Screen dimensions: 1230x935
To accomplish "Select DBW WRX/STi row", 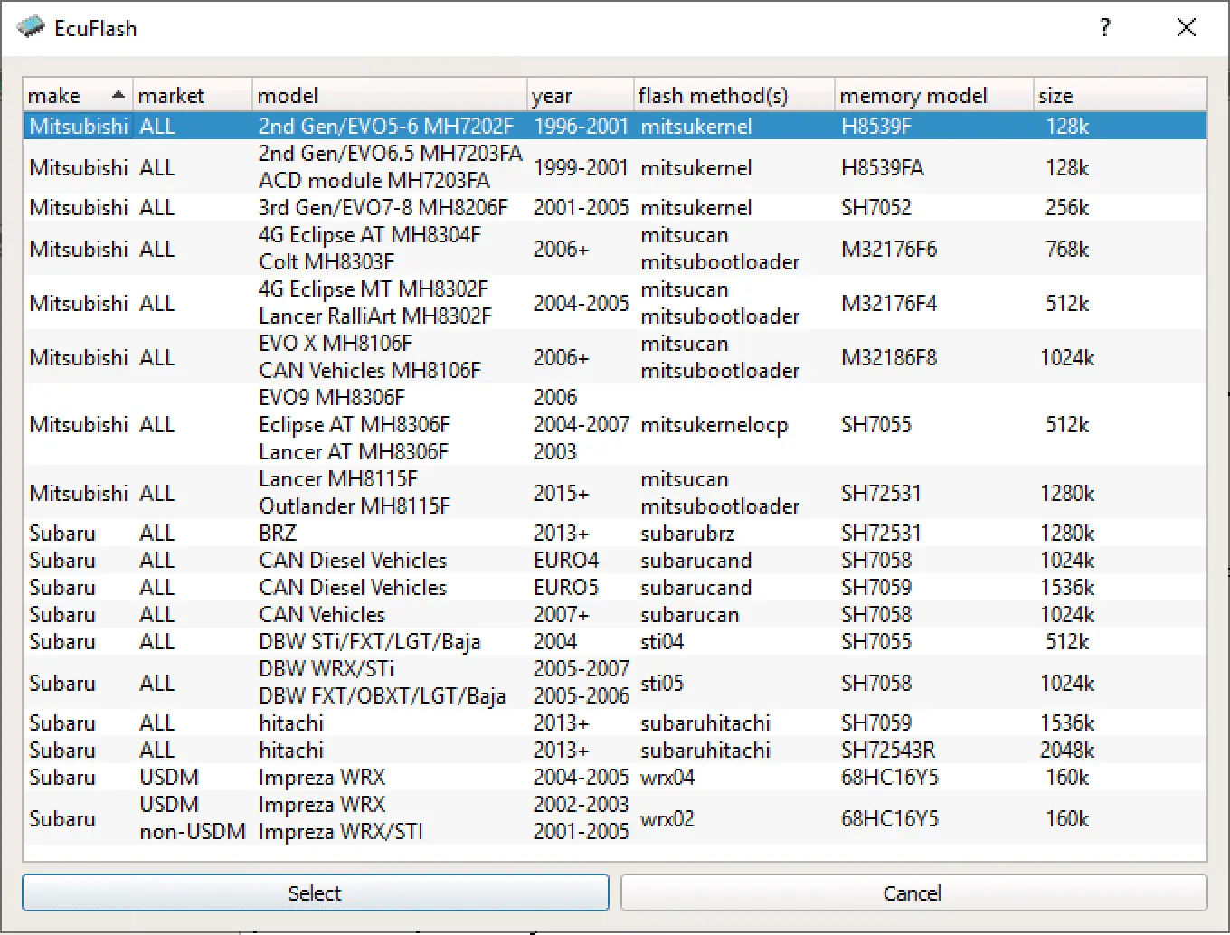I will [x=615, y=682].
